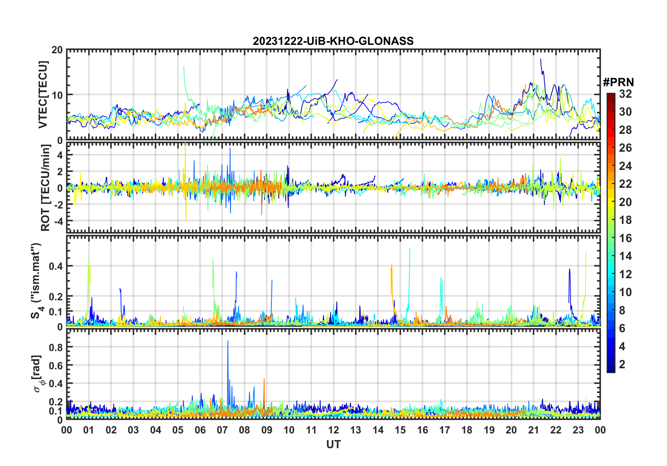Select colorbar tick label "8"

click(x=622, y=310)
